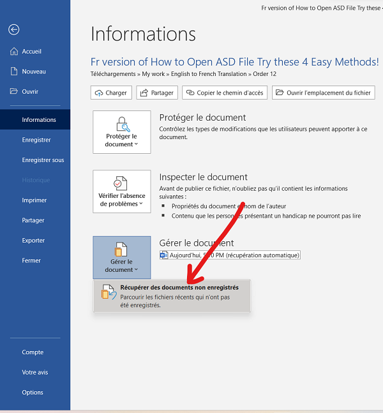383x413 pixels.
Task: Expand Protéger le document dropdown chevron
Action: 136,144
